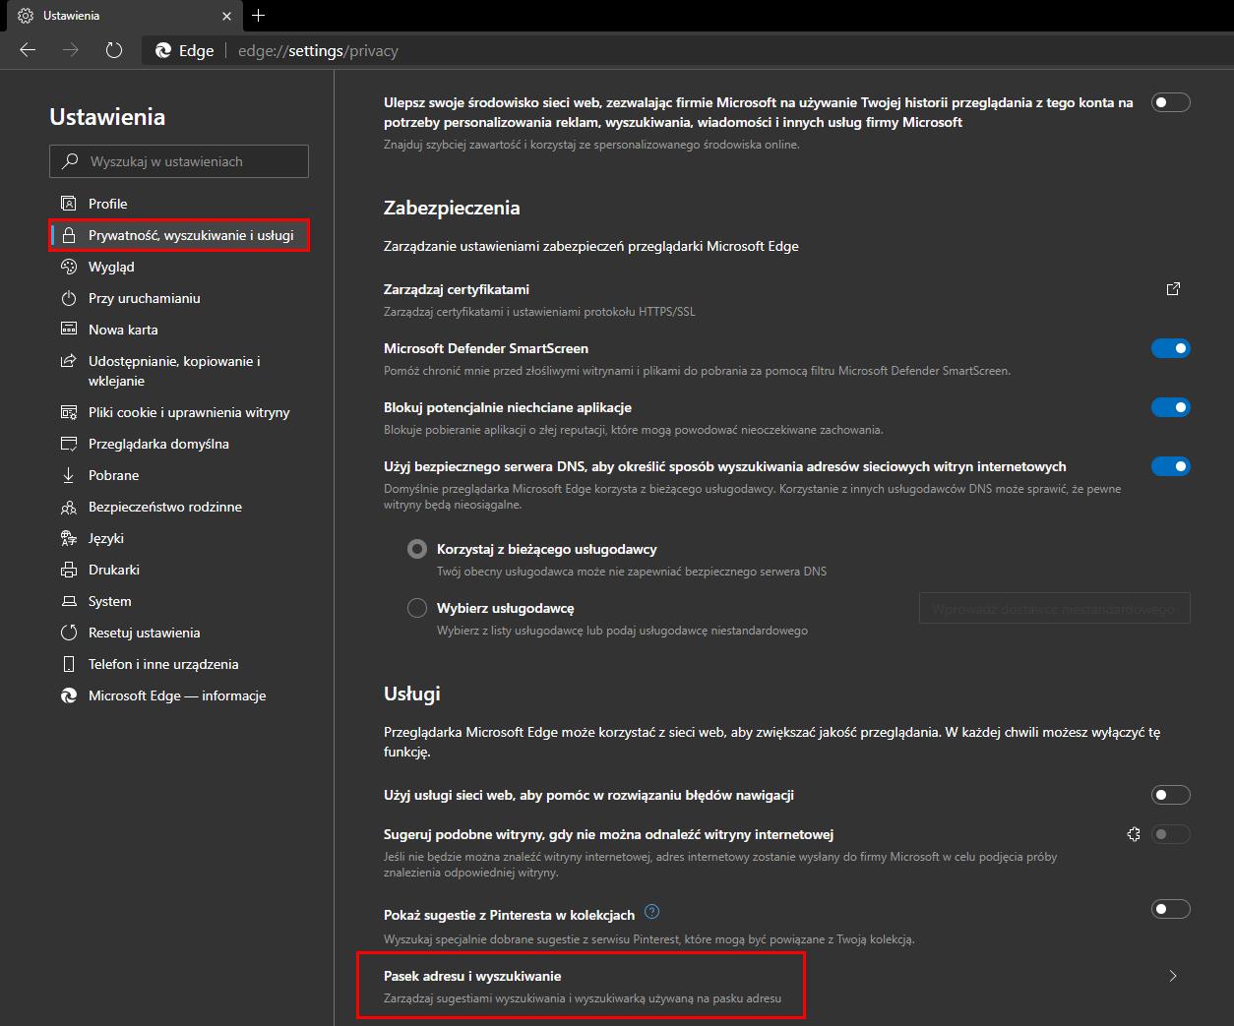Enable Pinterest suggestions in collections toggle
The height and width of the screenshot is (1026, 1234).
(x=1171, y=909)
